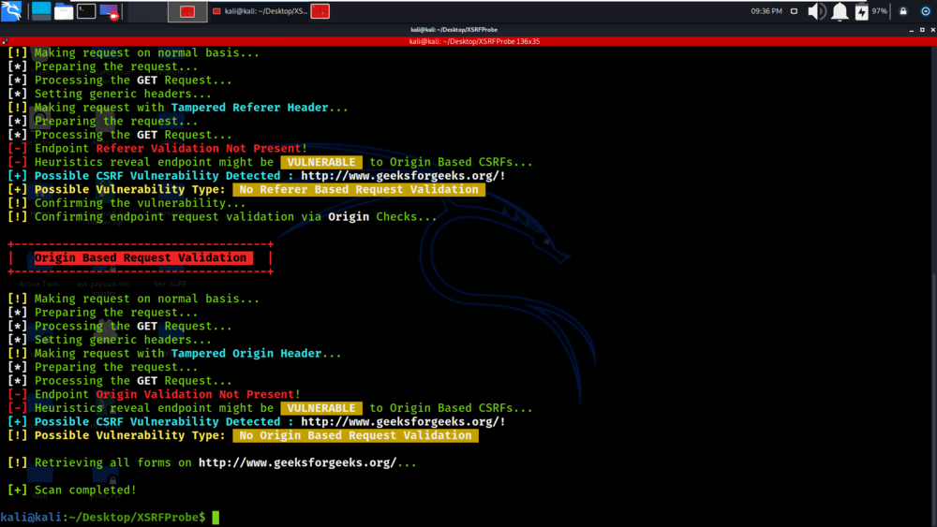The width and height of the screenshot is (937, 527).
Task: Click the 'Origin Validation Not Present!' text
Action: click(198, 394)
